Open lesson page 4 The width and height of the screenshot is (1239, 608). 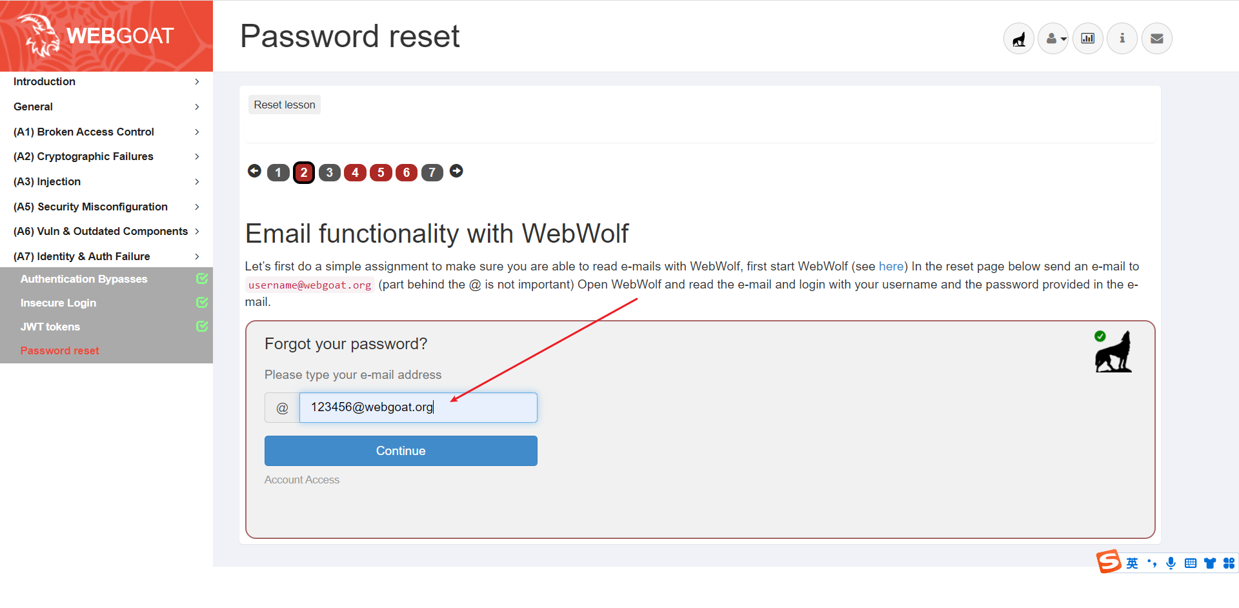pyautogui.click(x=355, y=172)
